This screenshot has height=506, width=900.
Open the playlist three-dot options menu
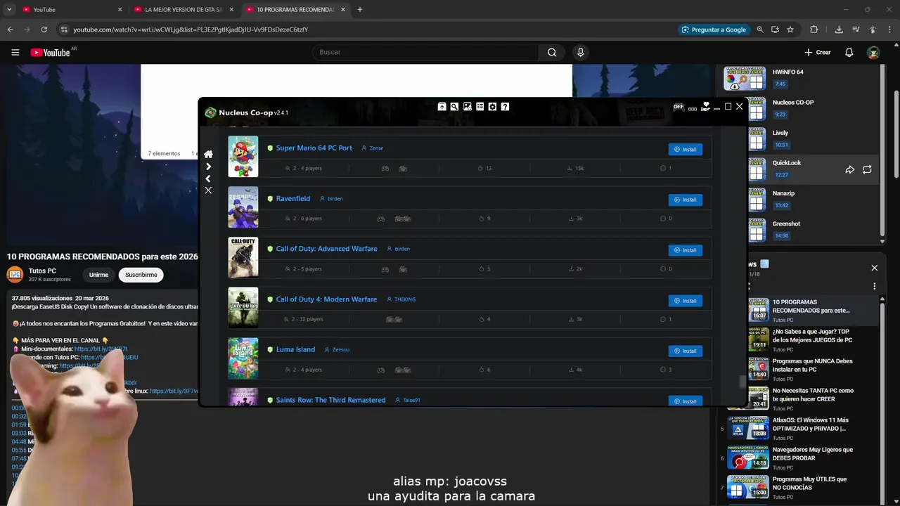tap(874, 286)
